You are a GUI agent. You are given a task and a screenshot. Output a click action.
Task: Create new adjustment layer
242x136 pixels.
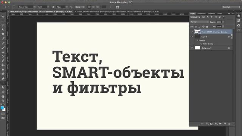point(216,124)
